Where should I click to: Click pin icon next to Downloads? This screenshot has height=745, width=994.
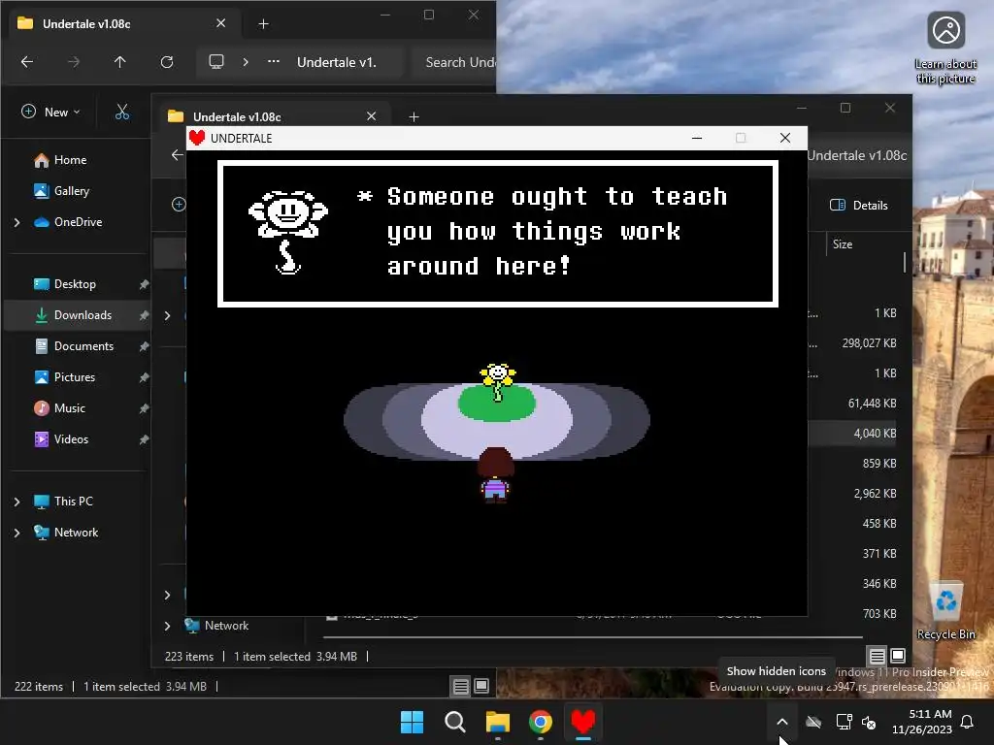pos(144,315)
